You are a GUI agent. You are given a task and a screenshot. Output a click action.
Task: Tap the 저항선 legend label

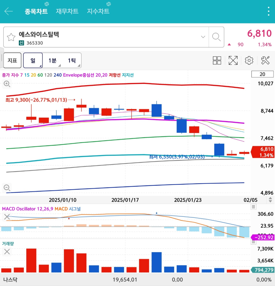[115, 75]
